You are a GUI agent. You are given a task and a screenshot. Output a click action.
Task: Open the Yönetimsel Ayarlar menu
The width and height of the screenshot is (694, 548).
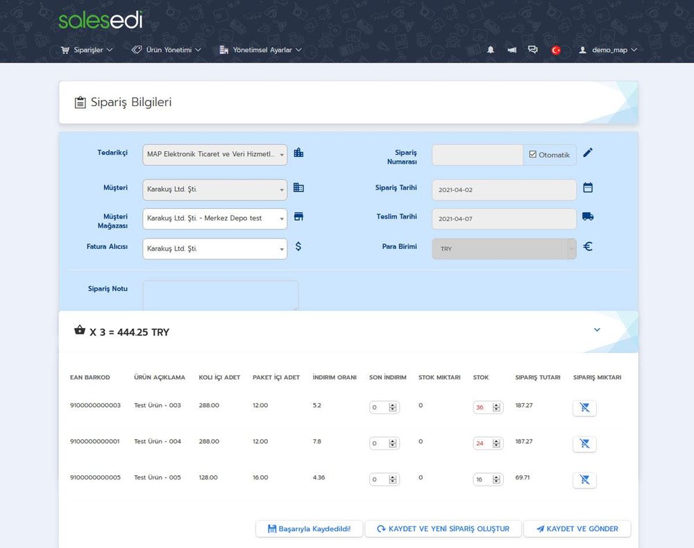pyautogui.click(x=260, y=49)
